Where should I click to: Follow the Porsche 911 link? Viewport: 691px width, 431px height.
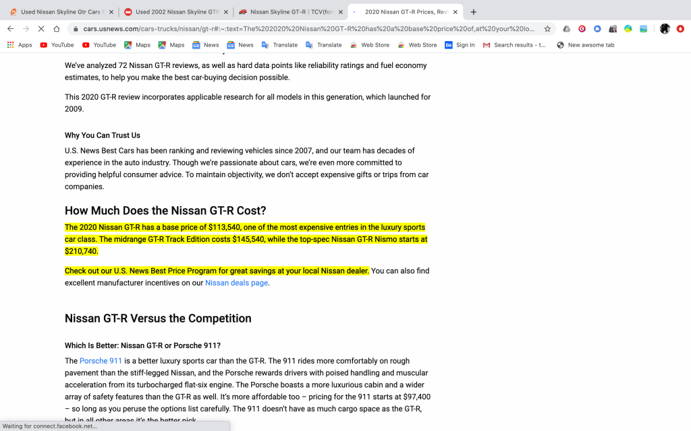point(101,361)
